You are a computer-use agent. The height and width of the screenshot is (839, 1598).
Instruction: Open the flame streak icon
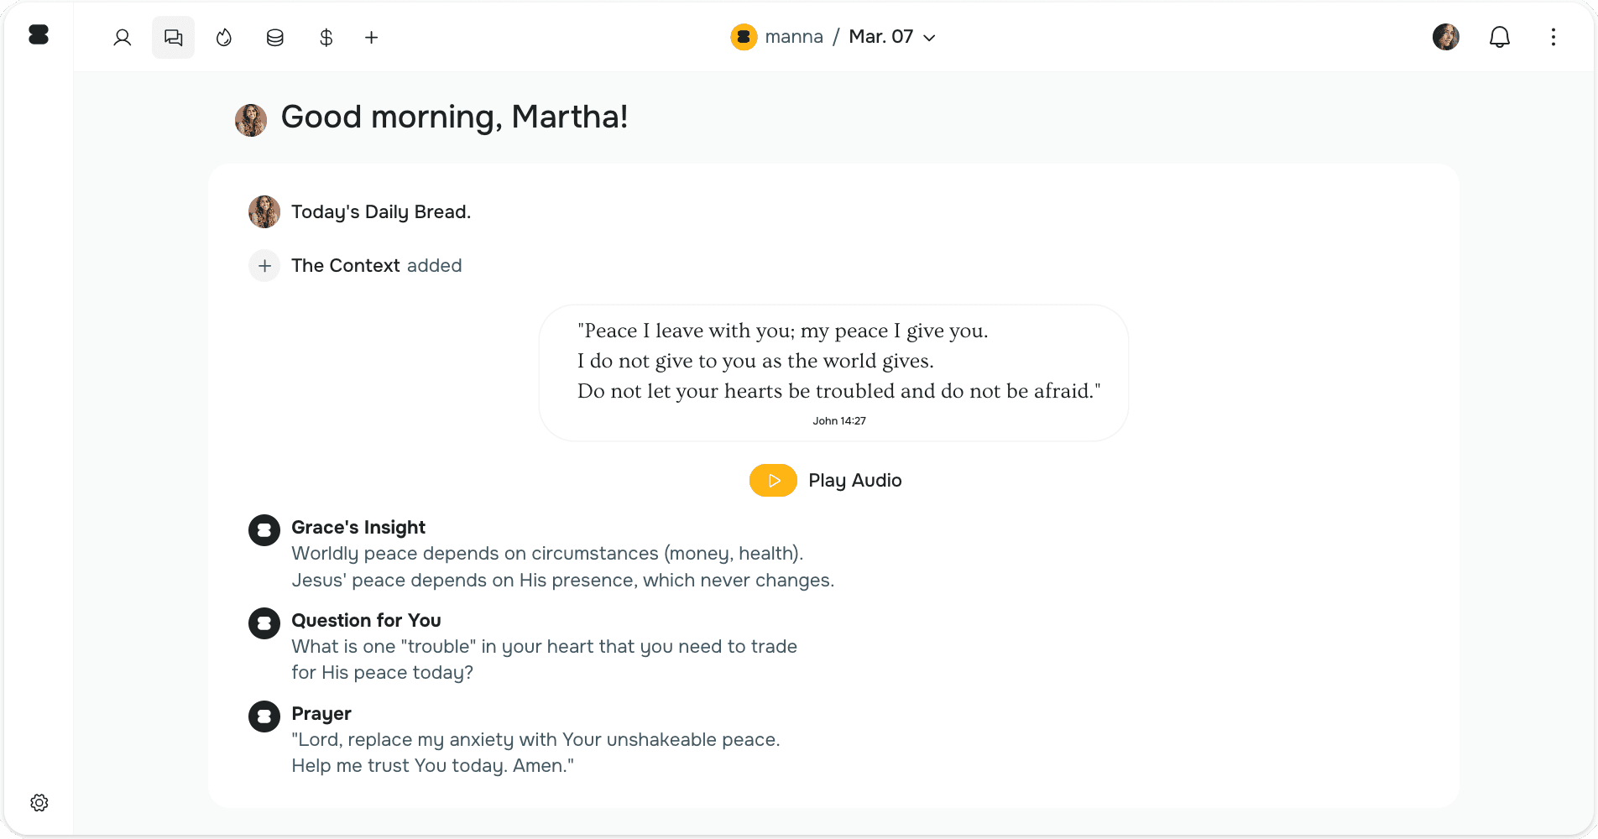point(224,38)
